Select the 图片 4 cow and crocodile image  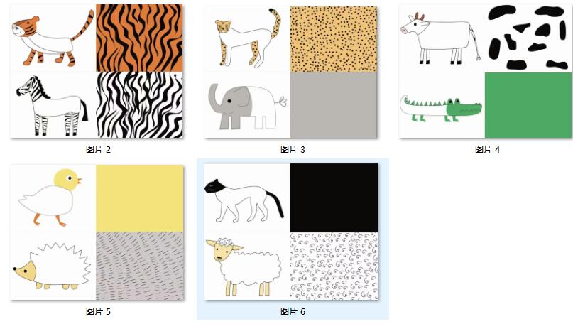pyautogui.click(x=485, y=71)
